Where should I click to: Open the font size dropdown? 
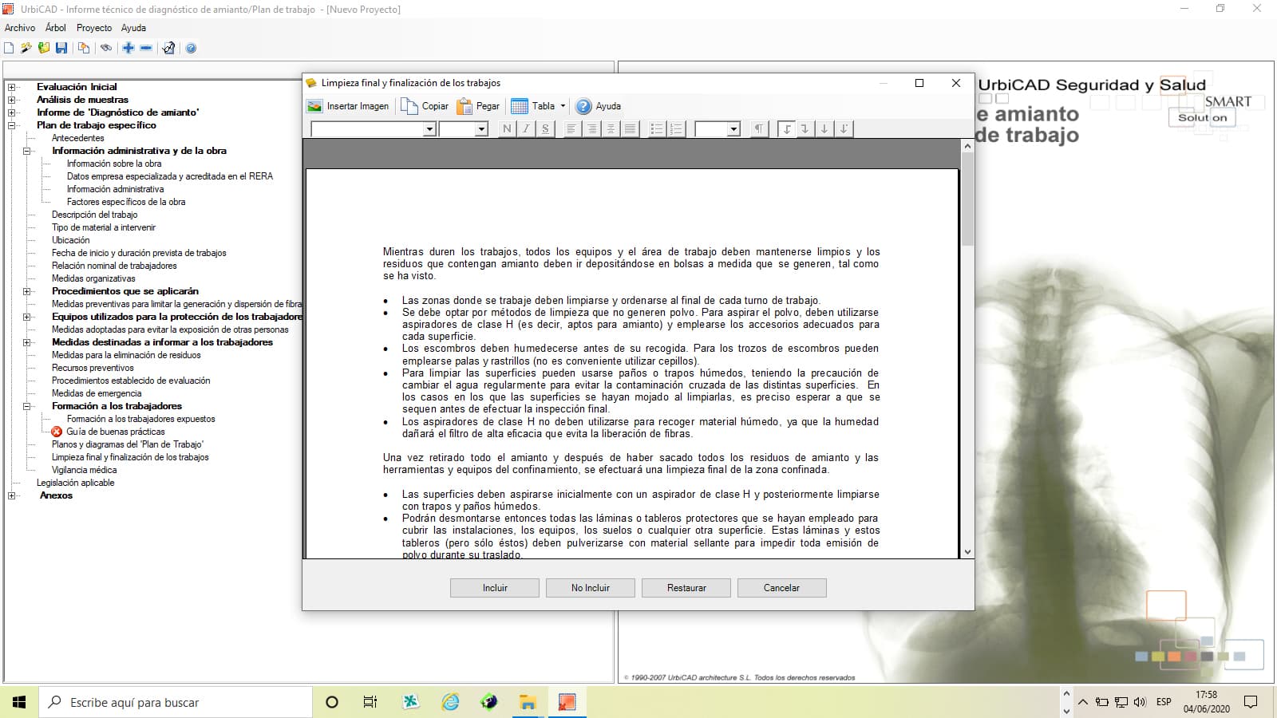(481, 129)
